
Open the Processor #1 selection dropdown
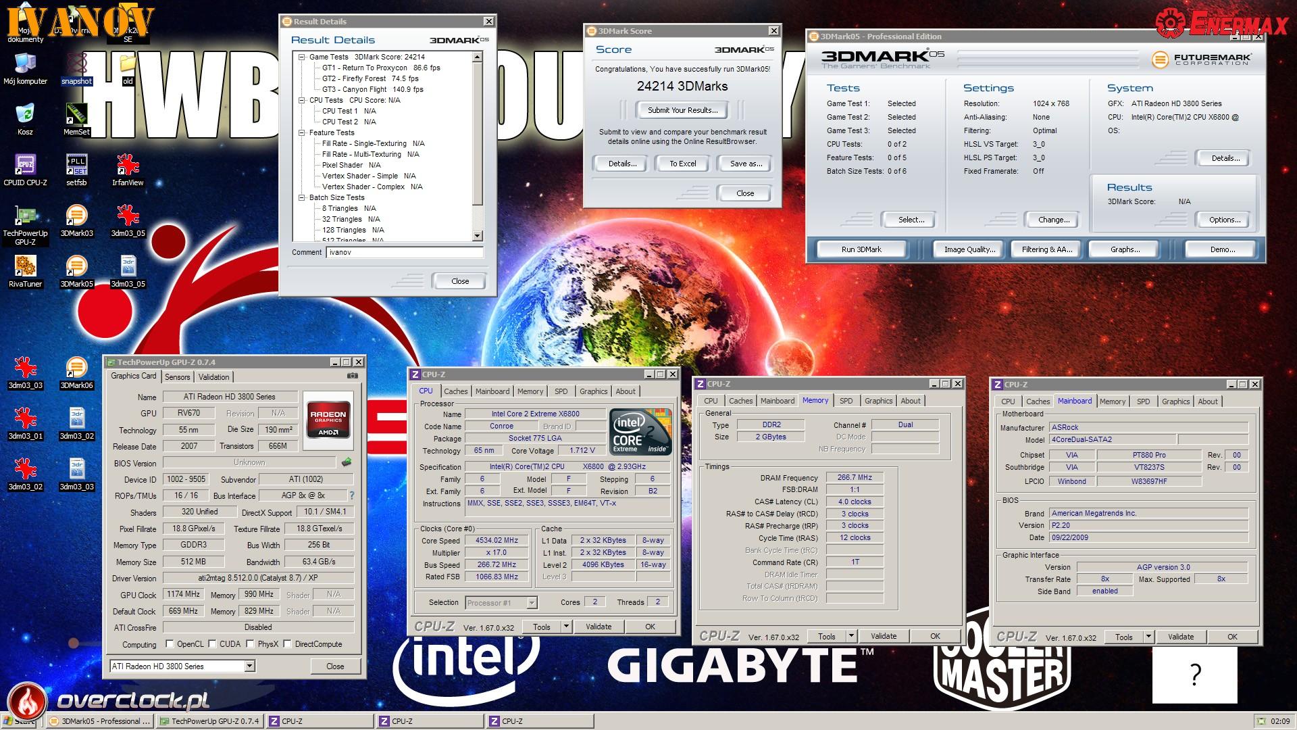[532, 603]
